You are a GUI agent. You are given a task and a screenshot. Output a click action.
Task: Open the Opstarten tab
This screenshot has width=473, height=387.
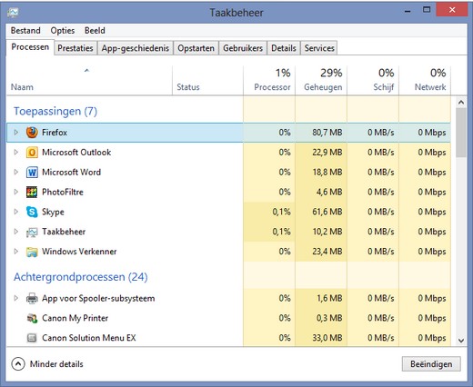pos(196,48)
